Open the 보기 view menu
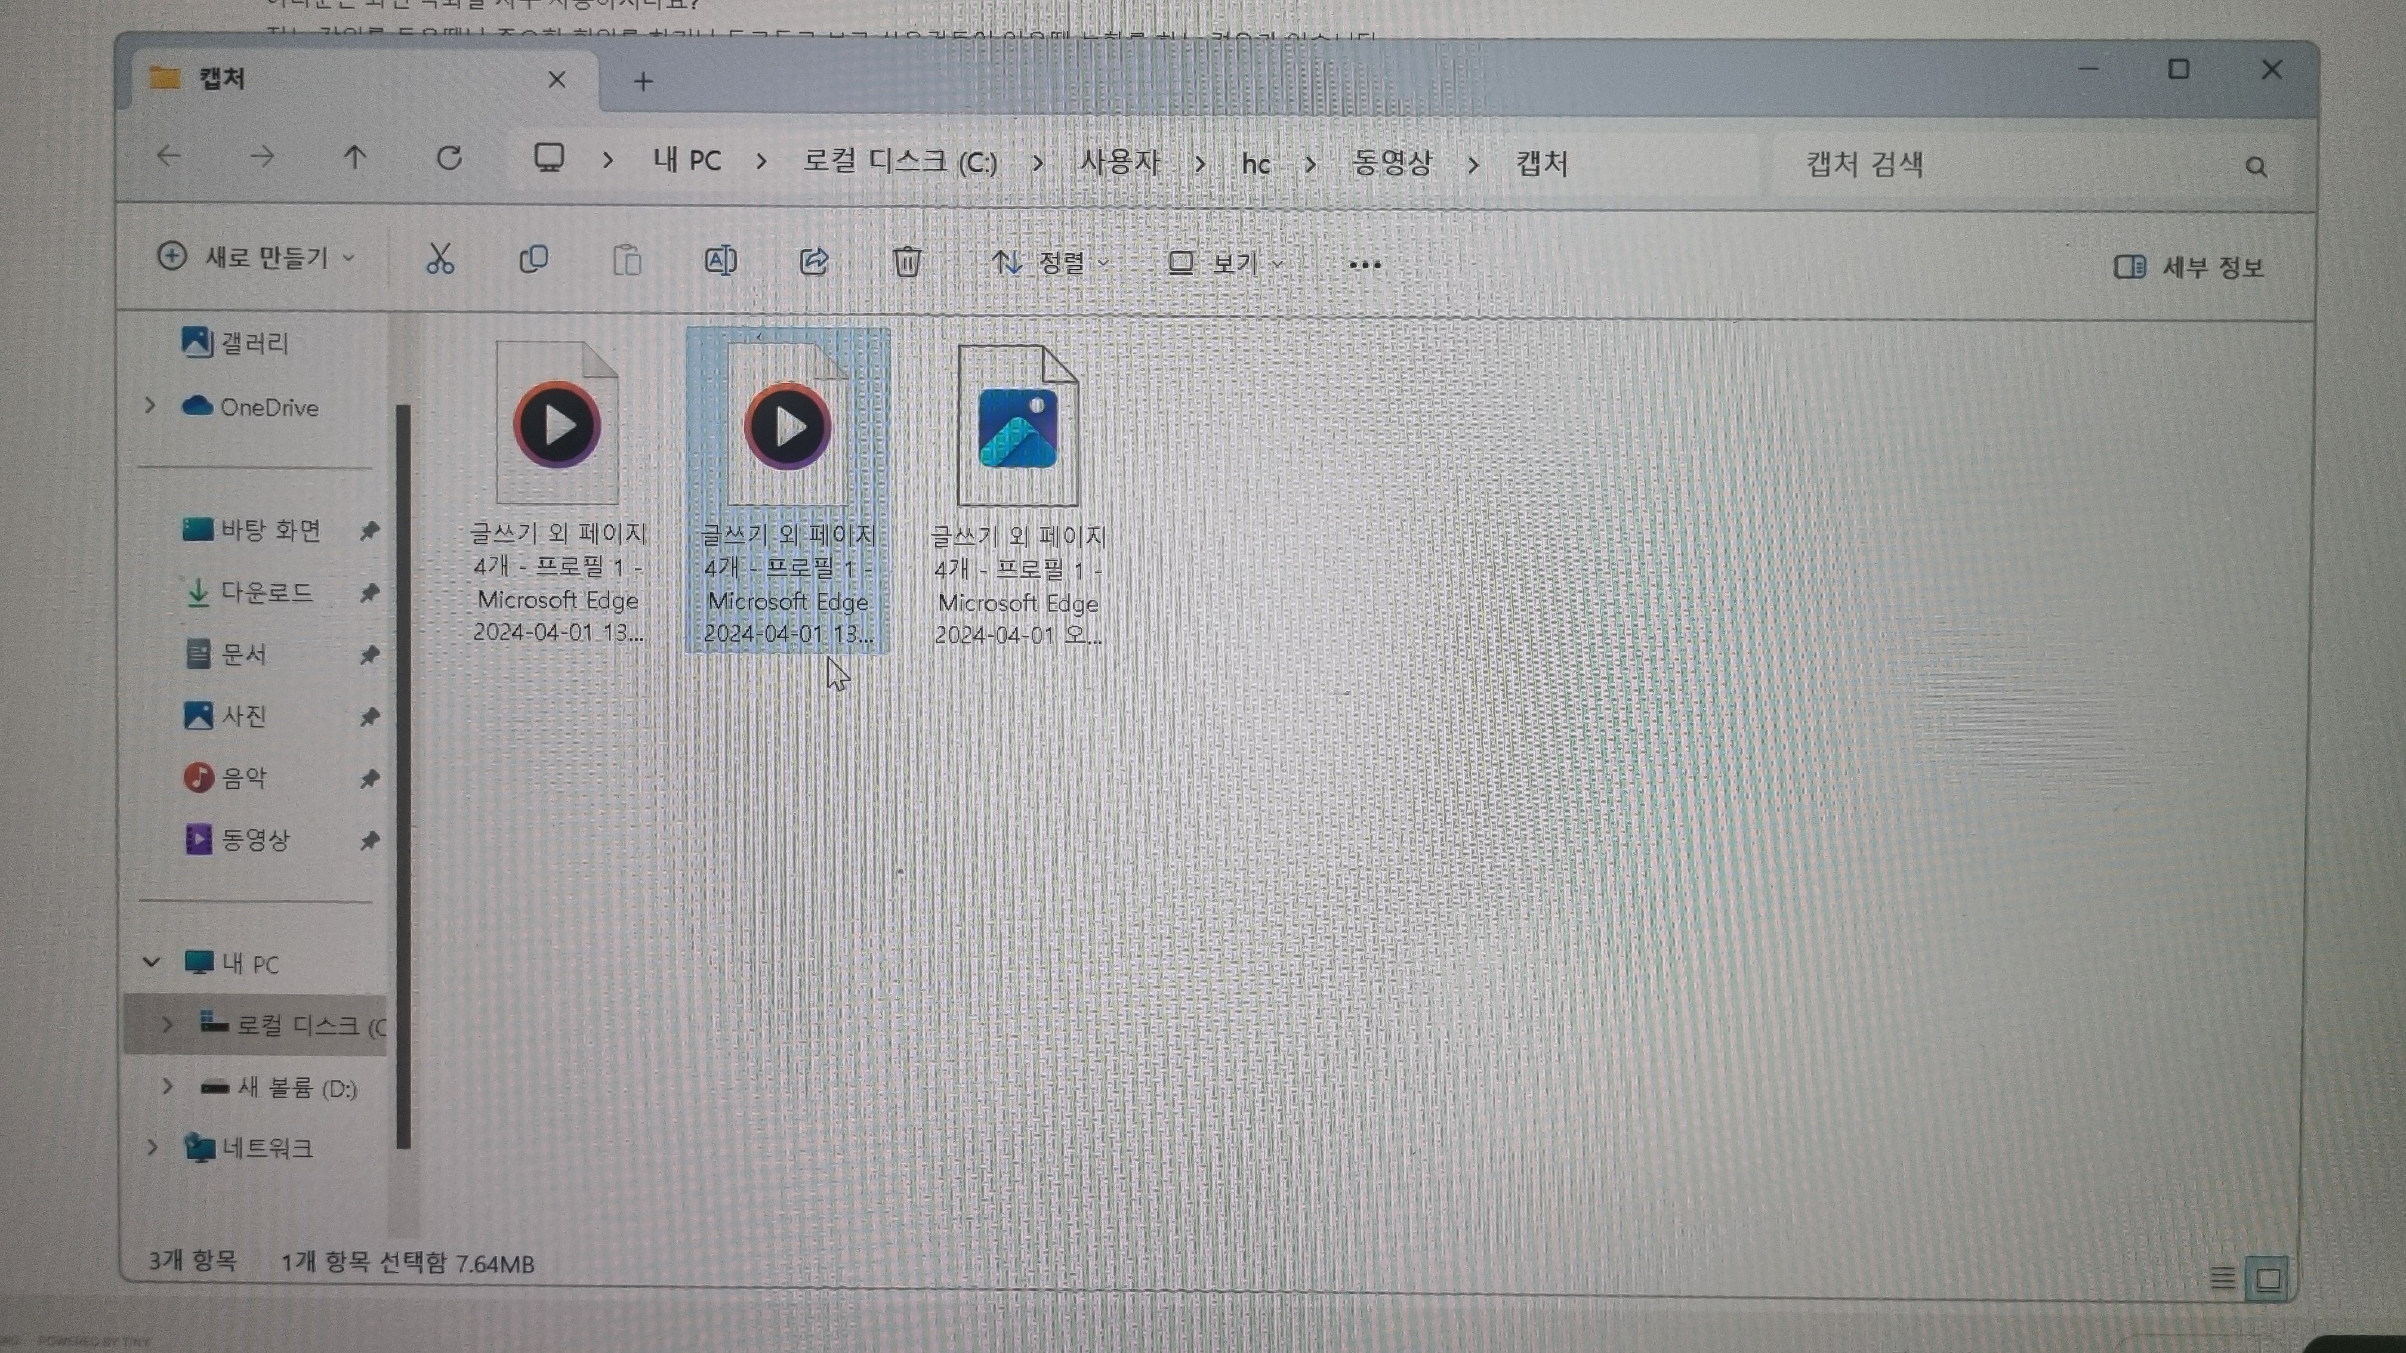The width and height of the screenshot is (2406, 1353). tap(1226, 264)
